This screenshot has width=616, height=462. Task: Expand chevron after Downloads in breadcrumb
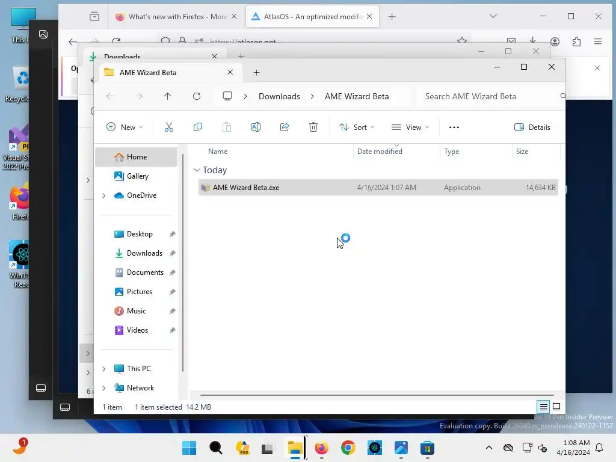tap(312, 96)
